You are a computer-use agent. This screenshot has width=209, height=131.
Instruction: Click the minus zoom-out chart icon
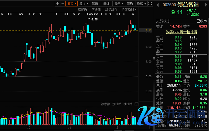pyautogui.click(x=63, y=4)
